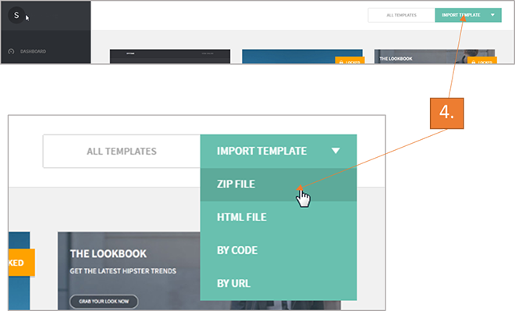
Task: Click the S profile avatar icon
Action: (x=16, y=15)
